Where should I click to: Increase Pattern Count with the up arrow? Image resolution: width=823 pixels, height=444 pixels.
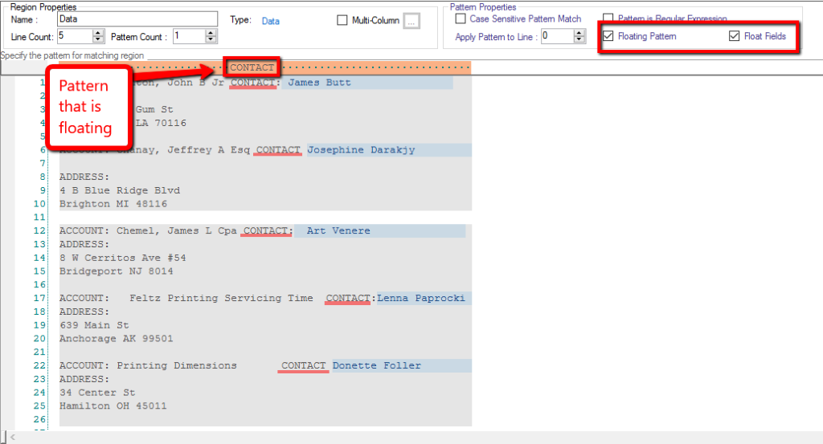tap(211, 33)
